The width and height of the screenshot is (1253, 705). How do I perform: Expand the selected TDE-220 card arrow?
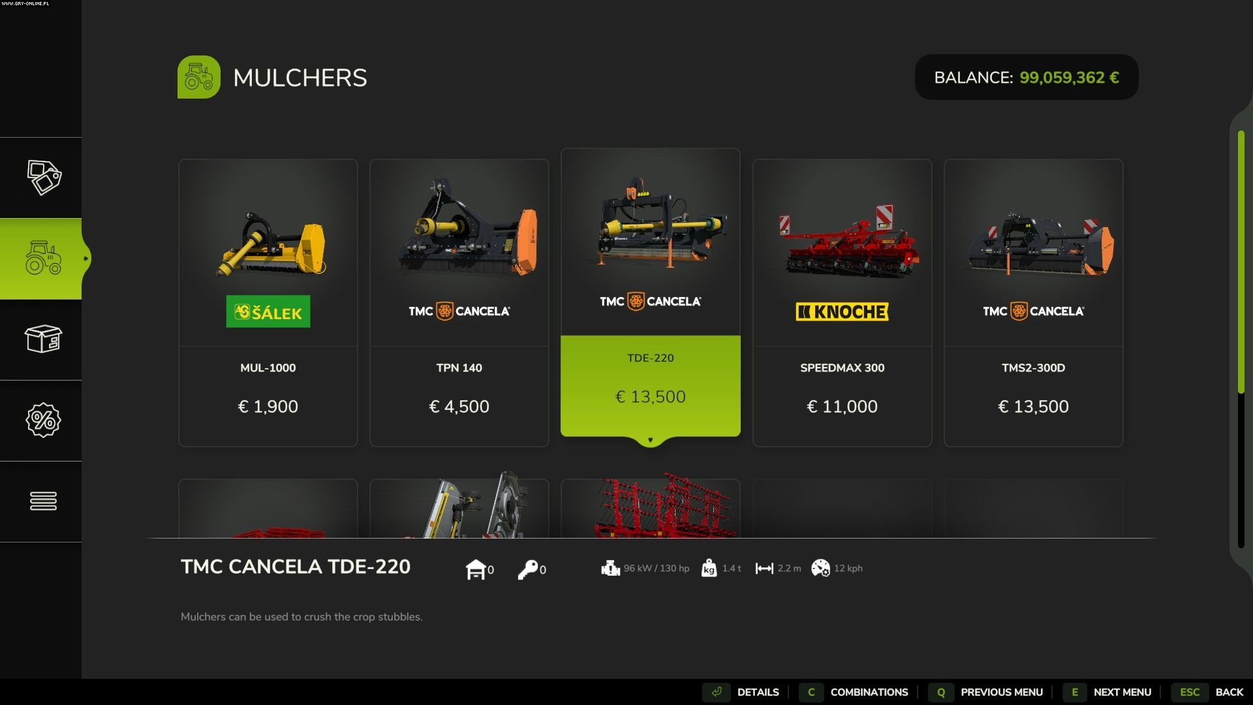pos(651,441)
